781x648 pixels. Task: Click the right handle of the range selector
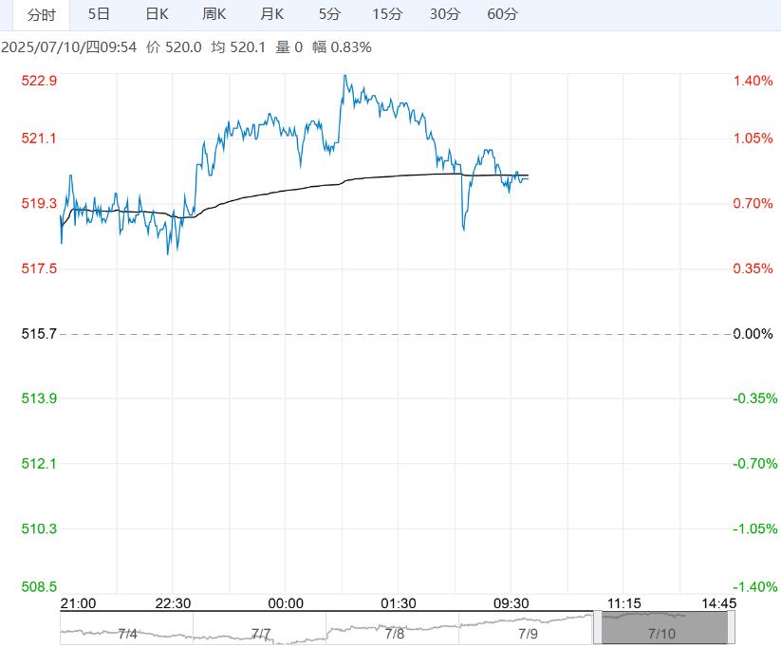click(732, 628)
